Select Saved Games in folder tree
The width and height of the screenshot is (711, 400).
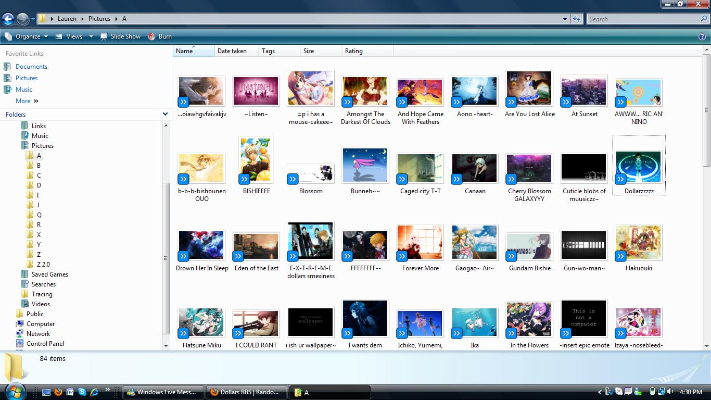coord(49,274)
